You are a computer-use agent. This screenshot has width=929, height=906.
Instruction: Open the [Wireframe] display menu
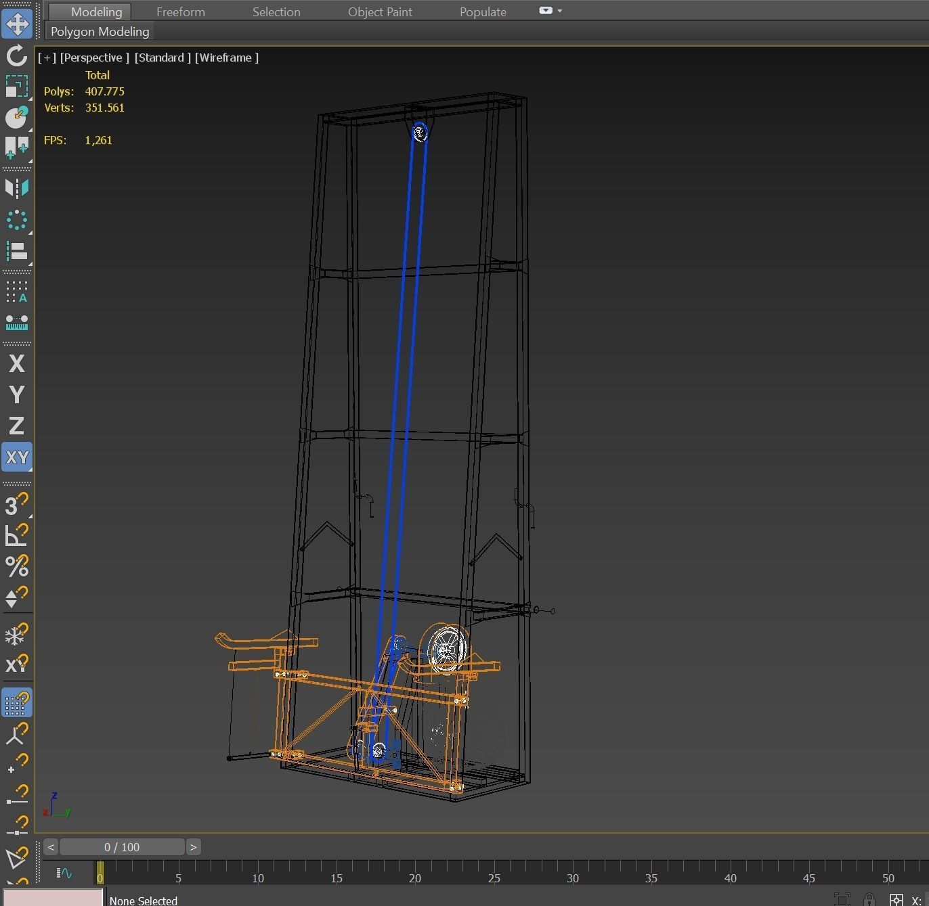[227, 58]
